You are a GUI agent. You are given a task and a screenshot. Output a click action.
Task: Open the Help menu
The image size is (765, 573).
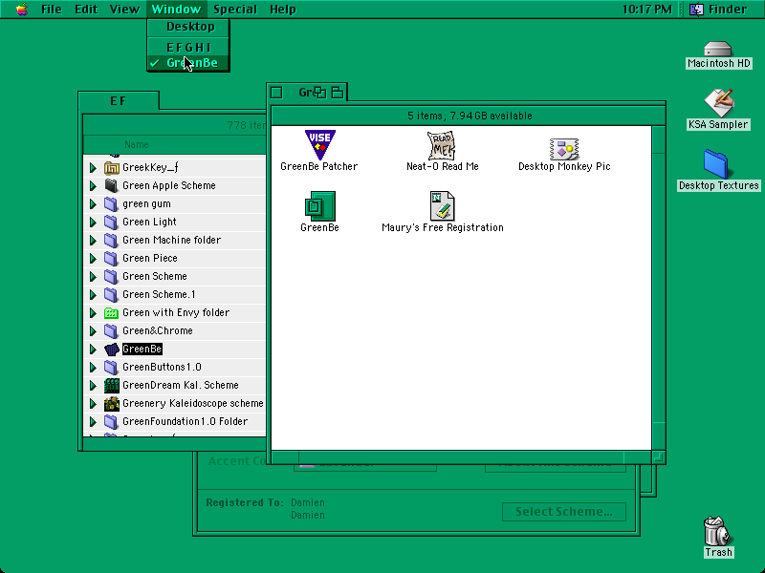click(283, 9)
